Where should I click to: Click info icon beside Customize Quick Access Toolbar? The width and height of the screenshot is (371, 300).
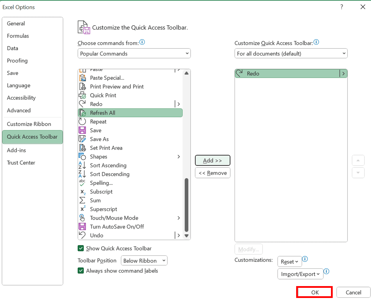pos(316,42)
